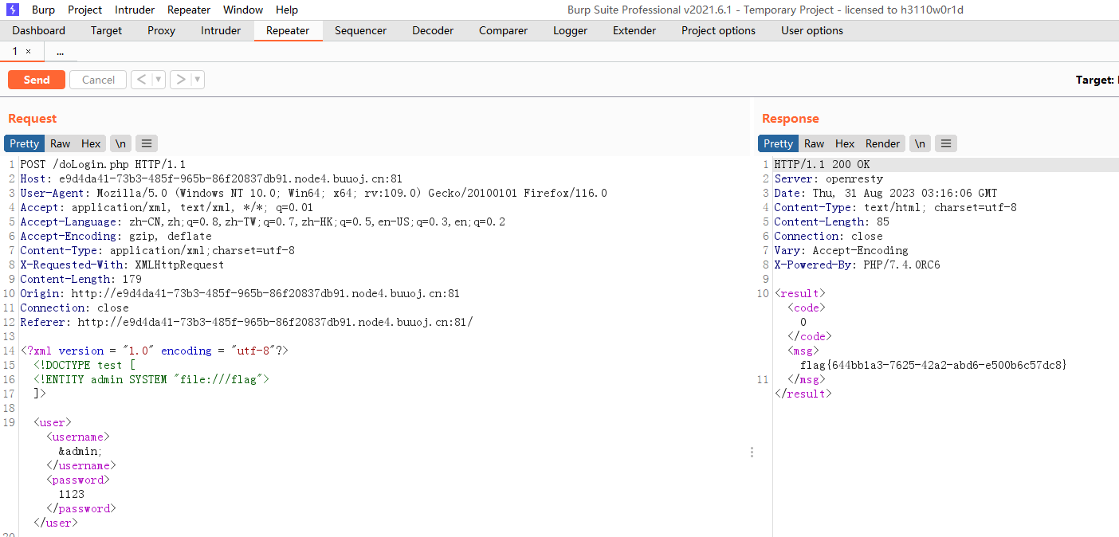Open the Intruder menu in menu bar
1119x537 pixels.
(135, 10)
